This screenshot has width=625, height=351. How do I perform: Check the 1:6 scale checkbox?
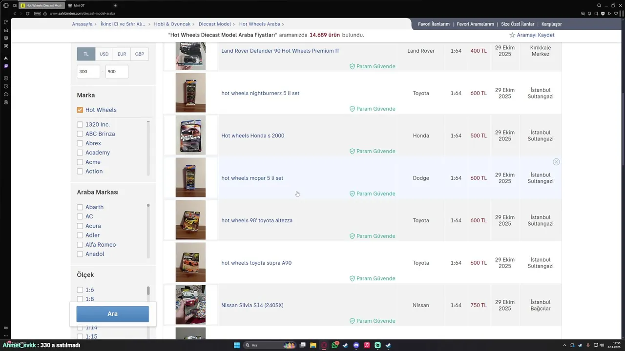coord(80,290)
